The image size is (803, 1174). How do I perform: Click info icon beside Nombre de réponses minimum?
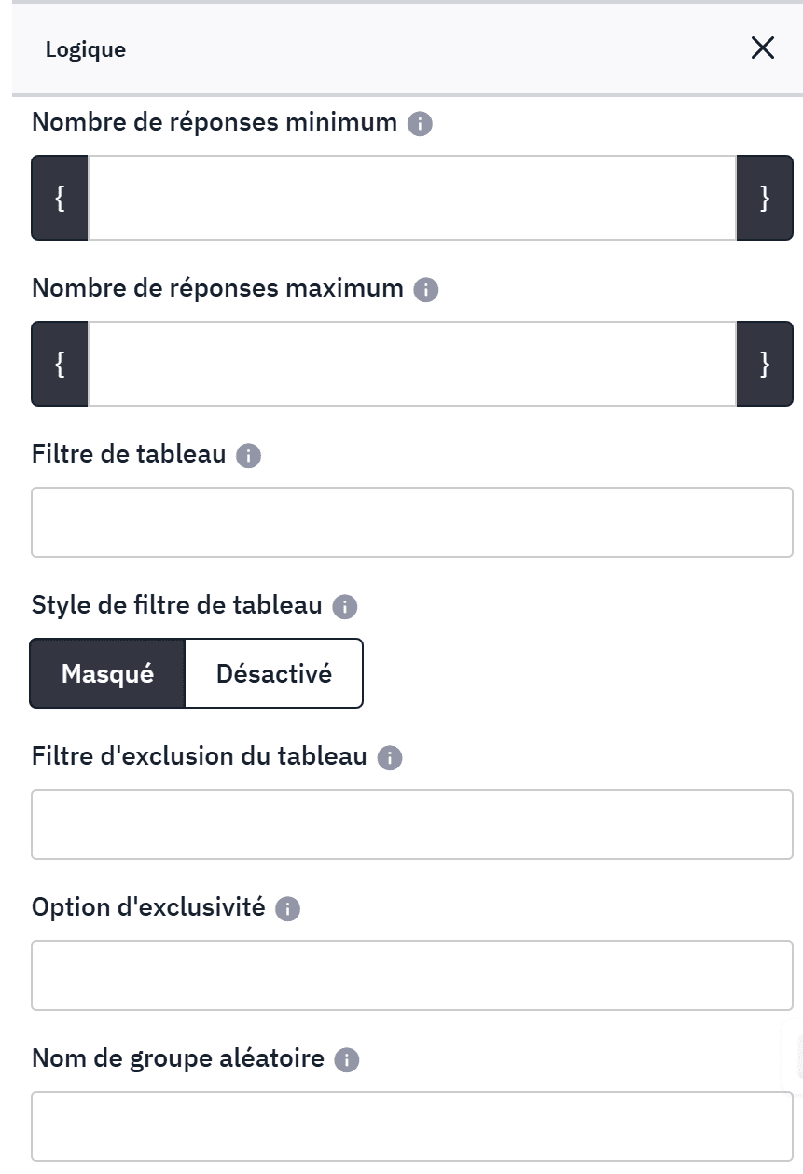coord(420,124)
